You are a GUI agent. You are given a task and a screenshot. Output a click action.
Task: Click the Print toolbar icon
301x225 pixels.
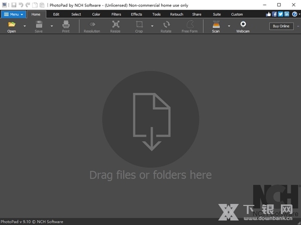(x=66, y=27)
